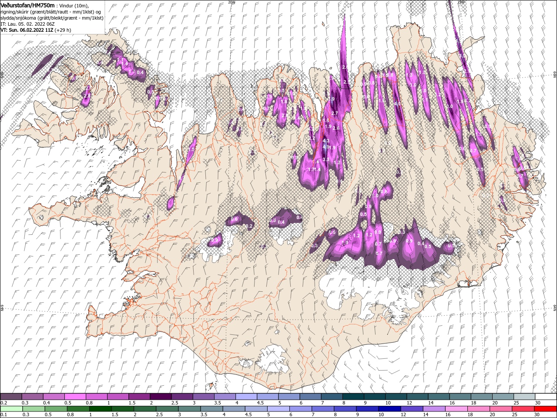Click the 2.8 value in the Westfjords
This screenshot has width=557, height=418.
coord(87,96)
